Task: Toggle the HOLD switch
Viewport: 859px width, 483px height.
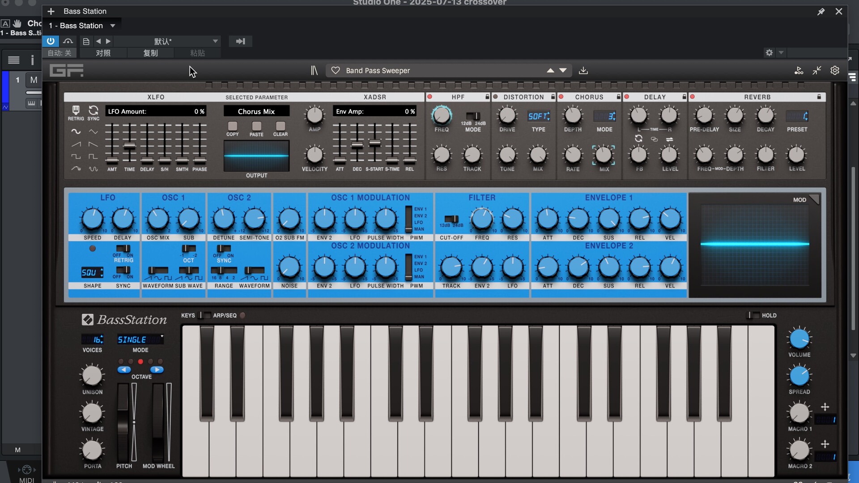Action: tap(753, 315)
